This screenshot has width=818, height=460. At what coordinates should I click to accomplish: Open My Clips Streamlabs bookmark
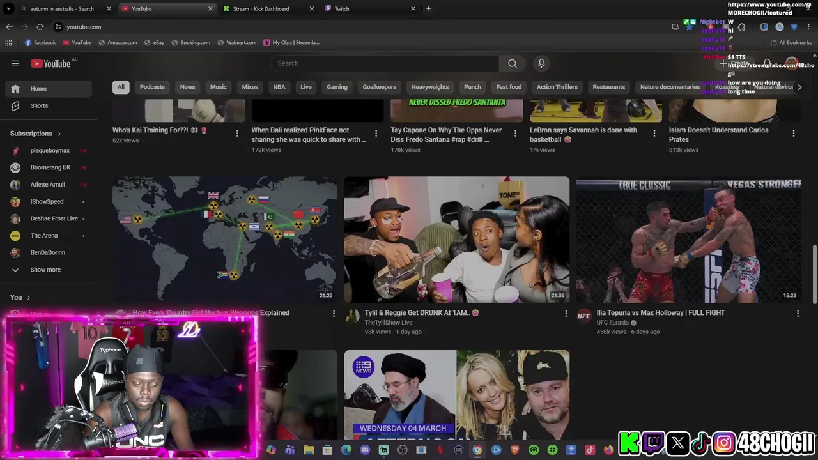(x=291, y=43)
